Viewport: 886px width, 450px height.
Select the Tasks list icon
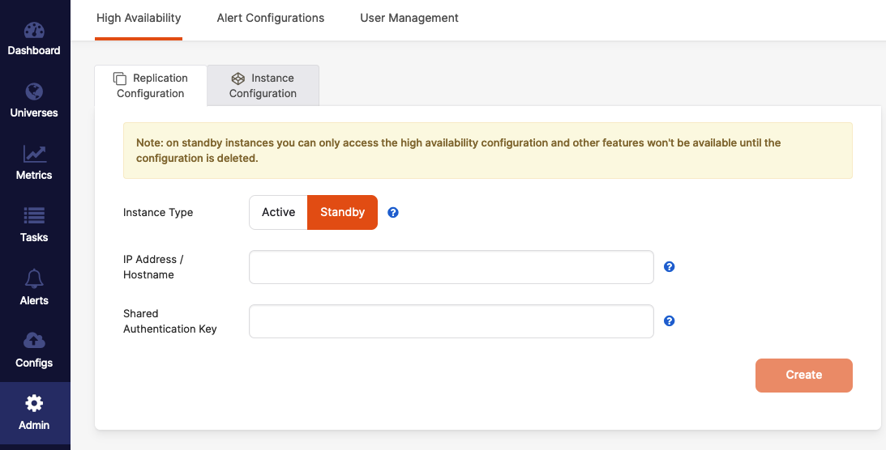click(34, 216)
